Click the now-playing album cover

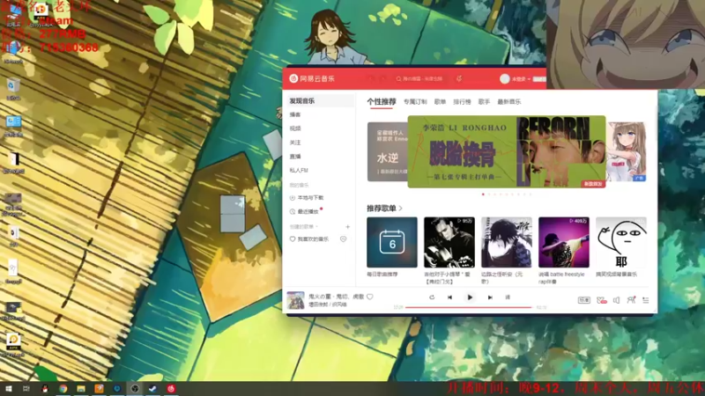(x=295, y=300)
